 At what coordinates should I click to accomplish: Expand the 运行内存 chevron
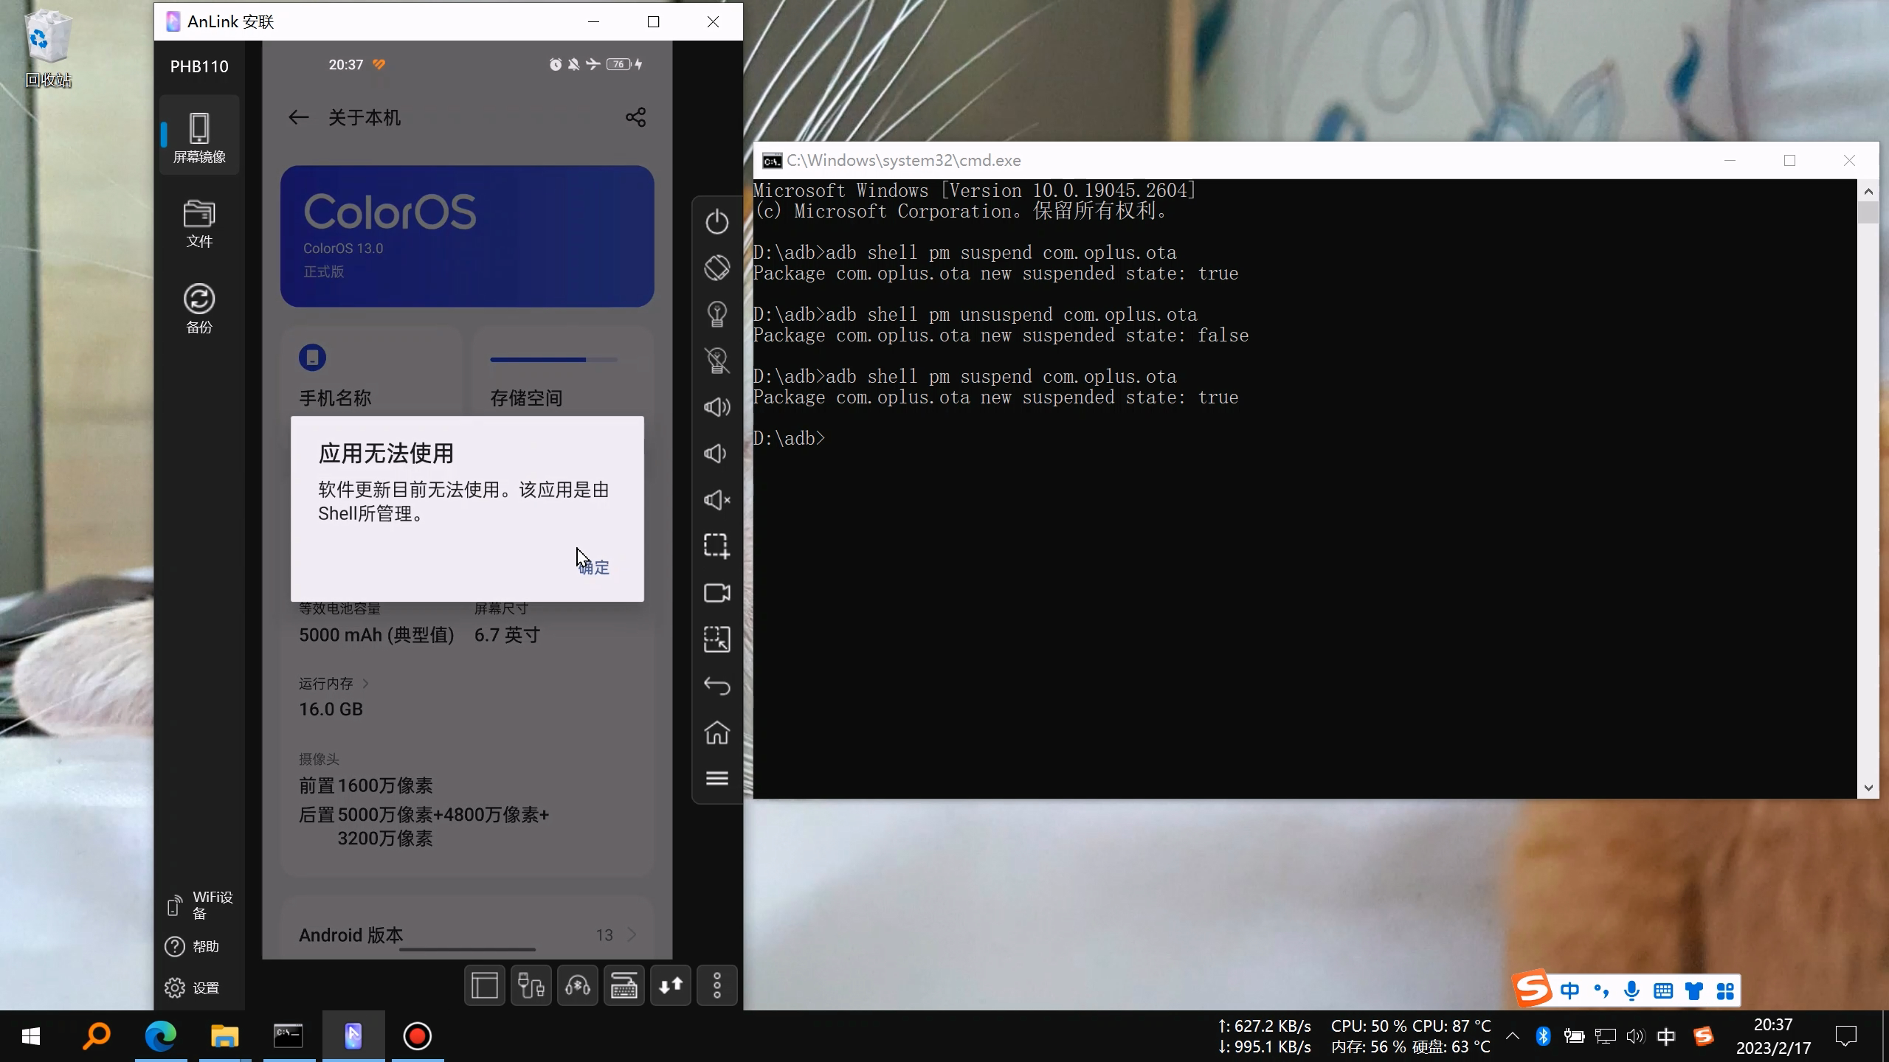(365, 684)
